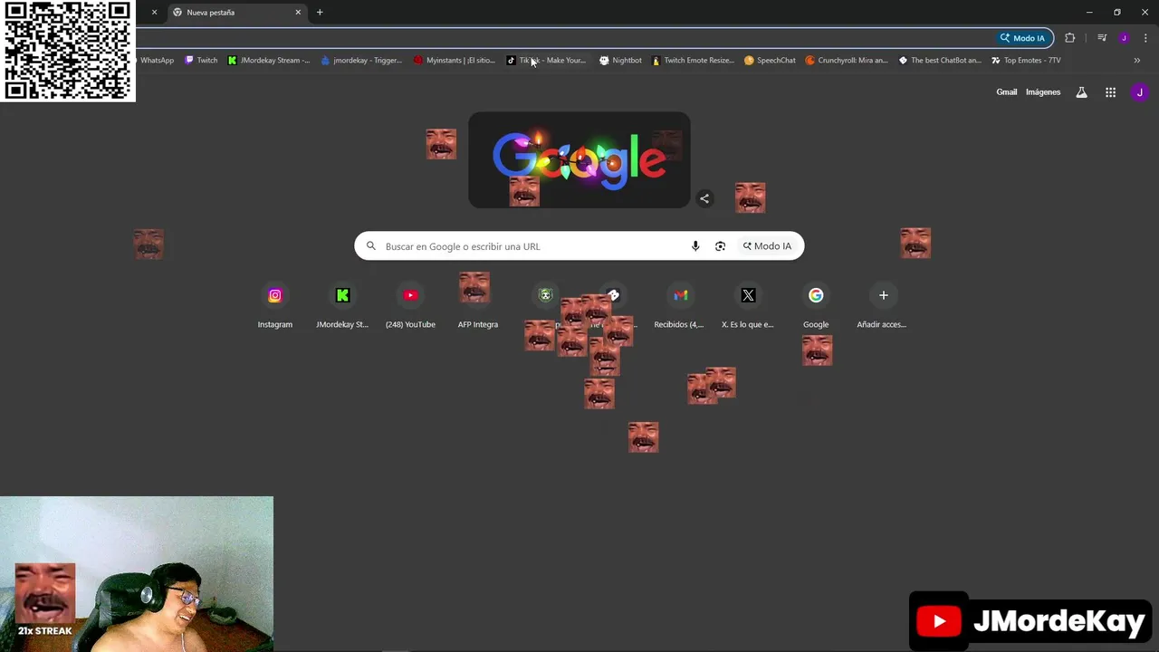Open the Chrome profile avatar in toolbar
Screen dimensions: 1159x652
click(1124, 38)
